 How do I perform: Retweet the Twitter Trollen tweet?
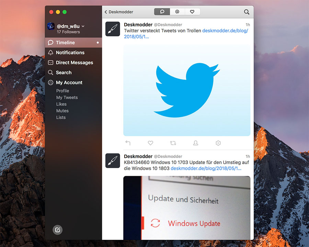pyautogui.click(x=173, y=143)
